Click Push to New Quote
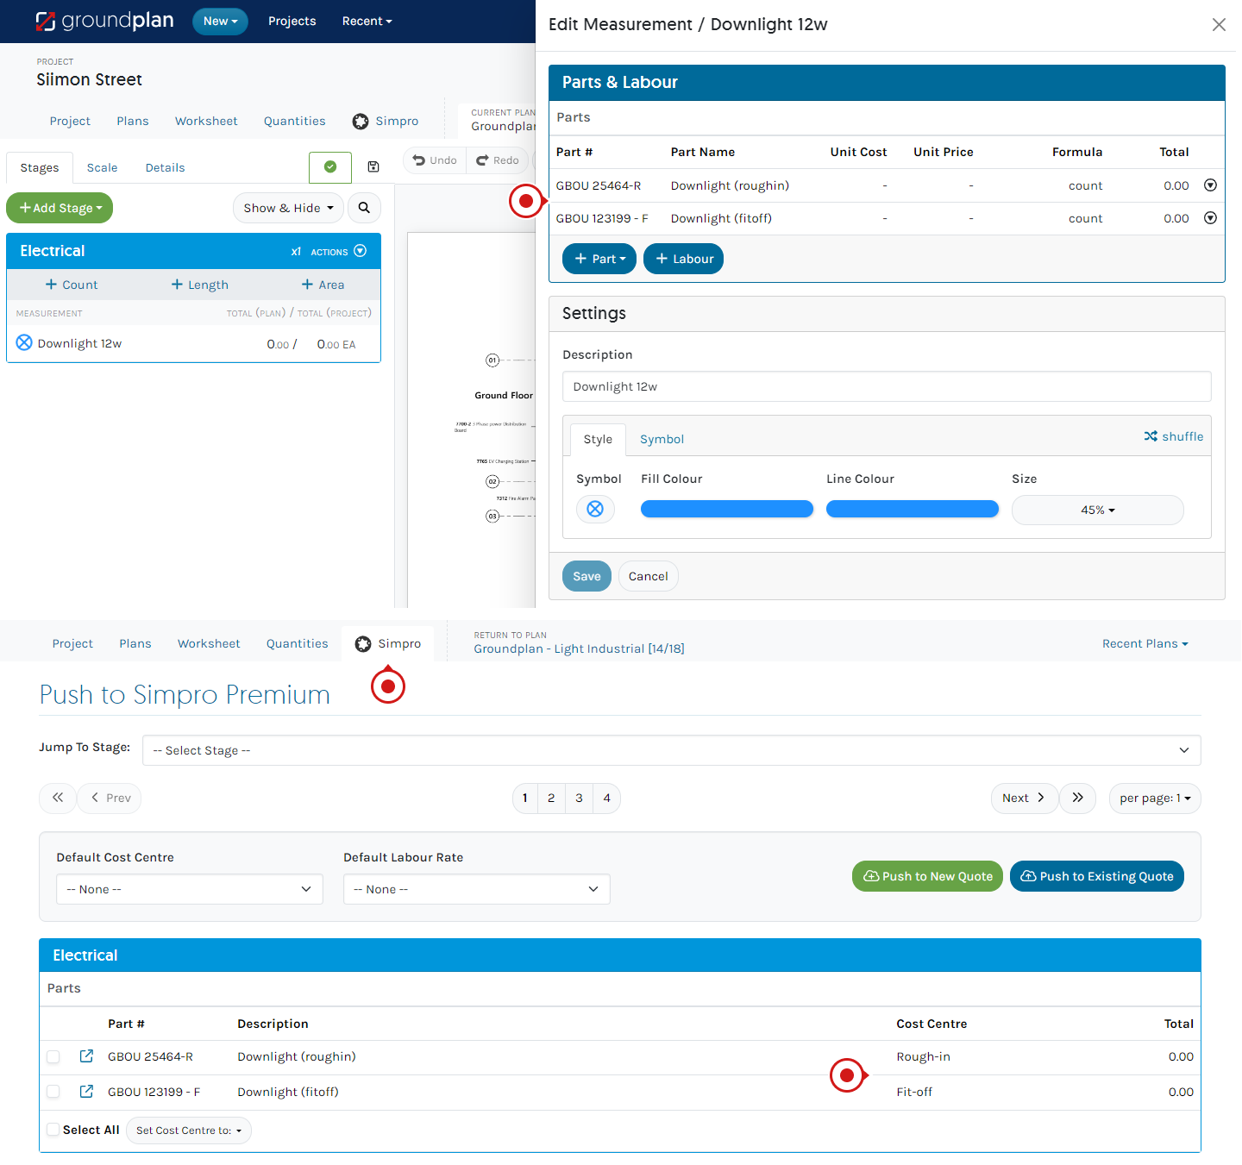 pyautogui.click(x=927, y=876)
